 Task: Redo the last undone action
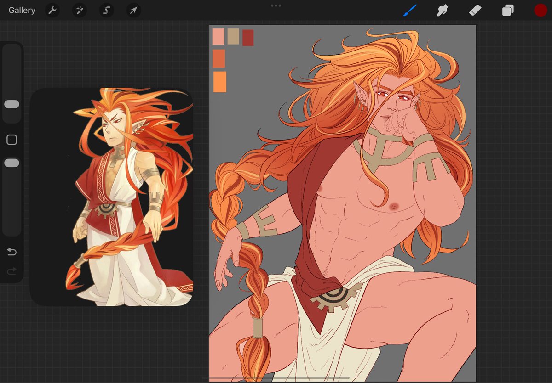(x=11, y=271)
